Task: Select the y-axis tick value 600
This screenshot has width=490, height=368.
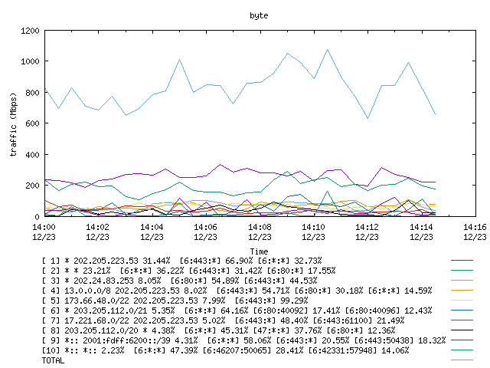Action: (32, 123)
